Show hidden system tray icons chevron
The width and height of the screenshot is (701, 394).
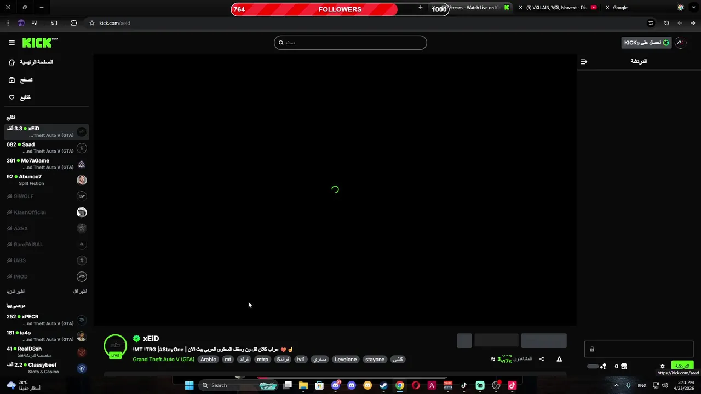(617, 385)
